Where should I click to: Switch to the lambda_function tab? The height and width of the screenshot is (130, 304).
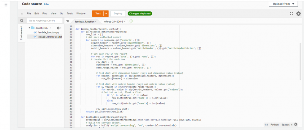(85, 22)
